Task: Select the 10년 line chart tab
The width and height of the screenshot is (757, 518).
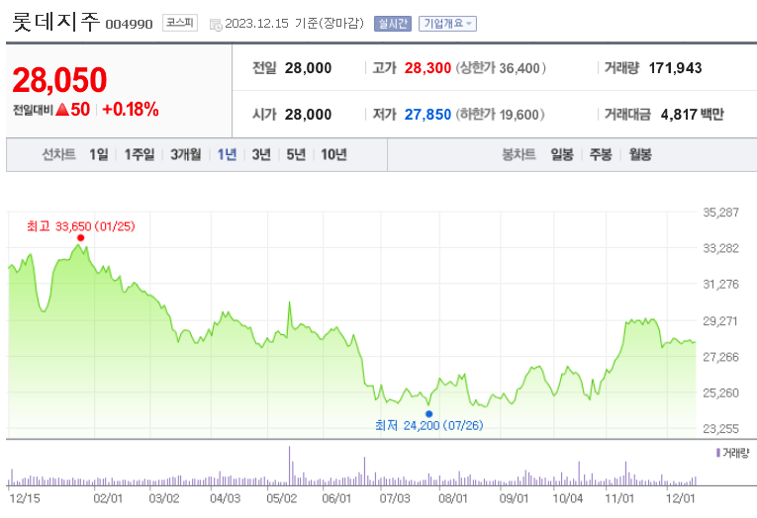Action: (x=333, y=154)
